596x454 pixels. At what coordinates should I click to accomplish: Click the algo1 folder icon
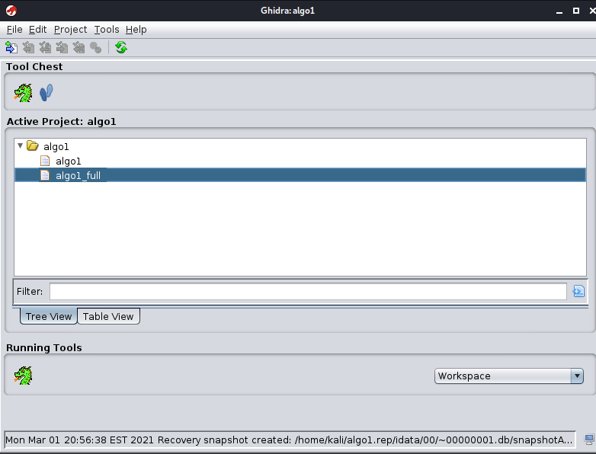33,146
